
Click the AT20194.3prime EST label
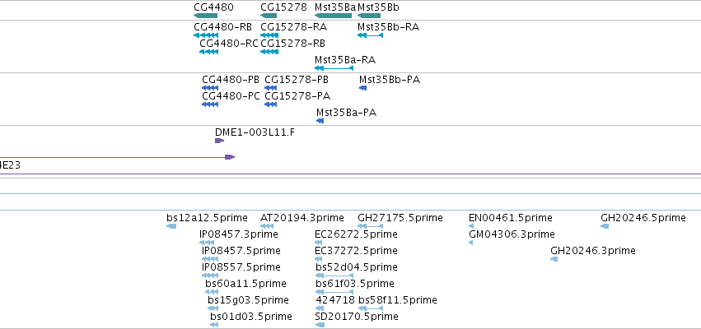[302, 218]
